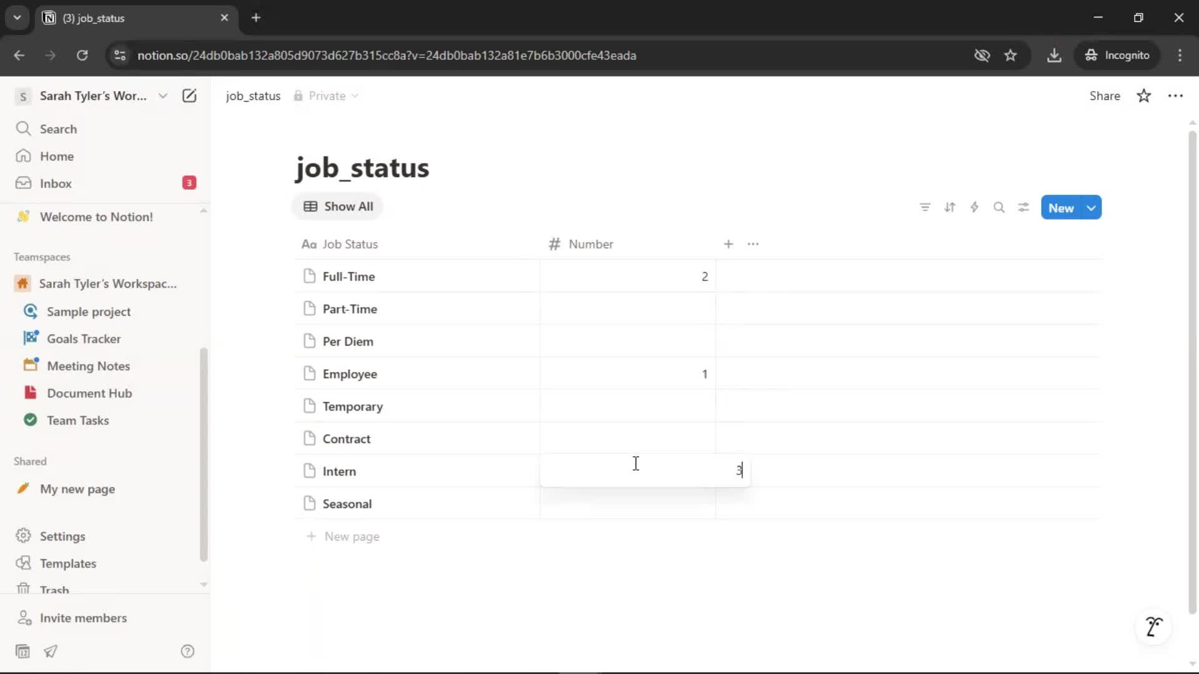Select the Seasonal row name

click(x=347, y=504)
